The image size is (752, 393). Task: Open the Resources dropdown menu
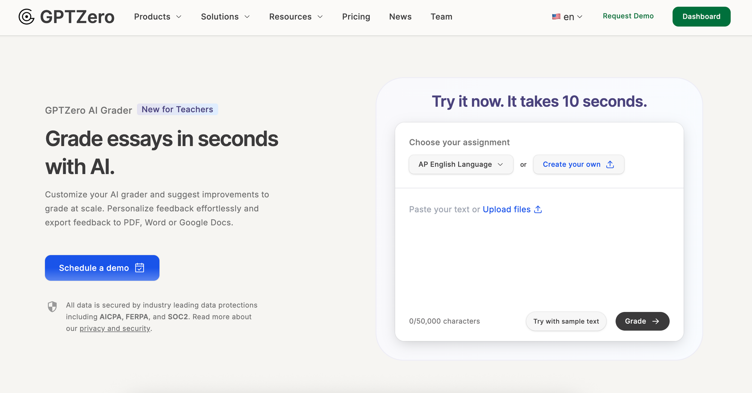[x=296, y=17]
